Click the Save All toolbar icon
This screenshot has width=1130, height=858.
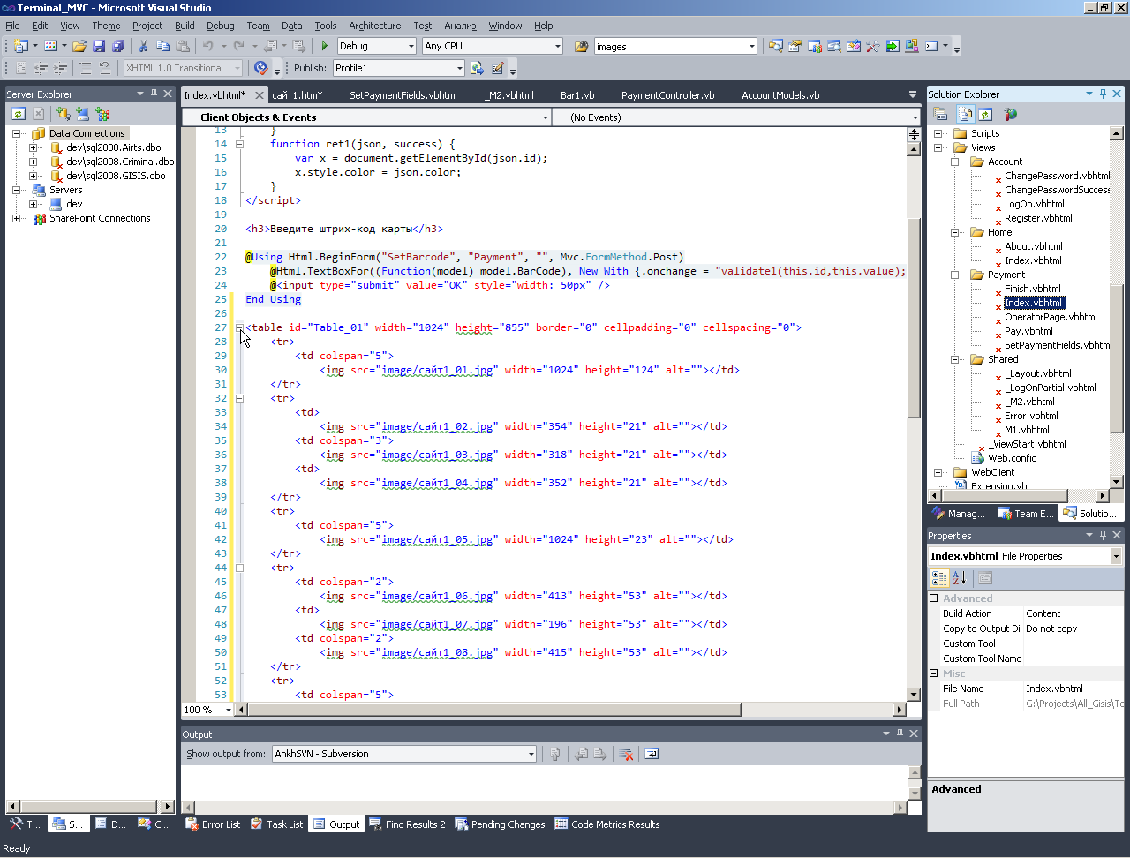point(117,46)
